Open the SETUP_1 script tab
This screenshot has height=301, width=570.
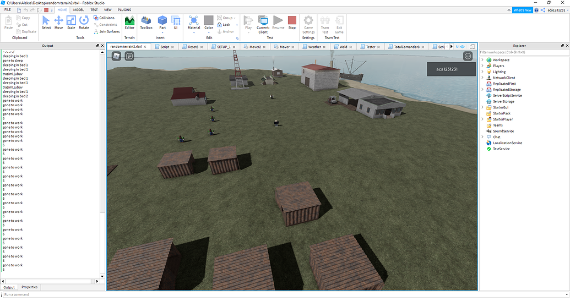pyautogui.click(x=224, y=47)
